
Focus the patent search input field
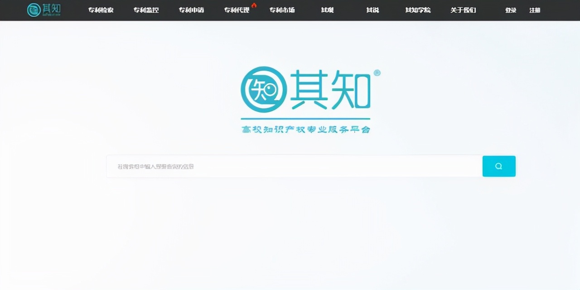click(x=295, y=166)
